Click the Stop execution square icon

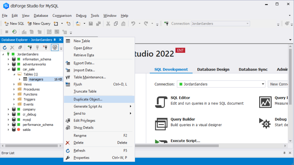[x=7, y=32]
